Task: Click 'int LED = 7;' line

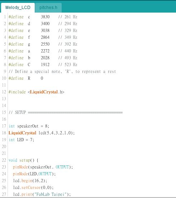Action: [21, 140]
